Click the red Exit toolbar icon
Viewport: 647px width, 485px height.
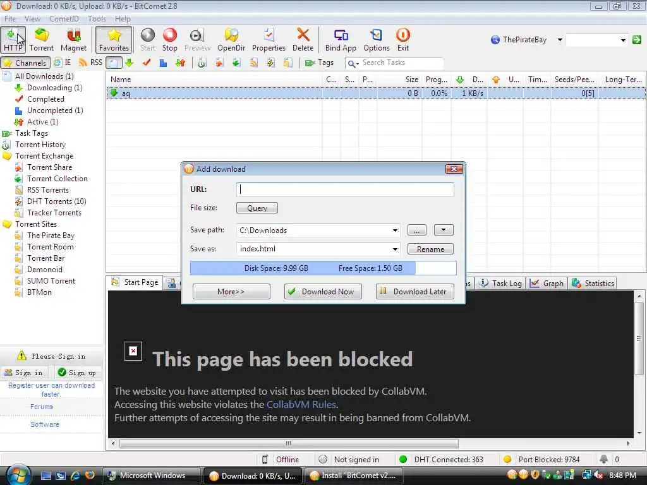pos(402,40)
